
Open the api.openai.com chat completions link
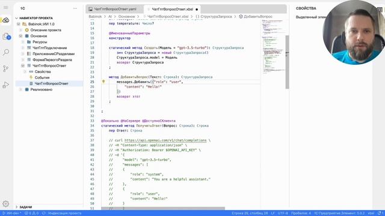pyautogui.click(x=165, y=140)
